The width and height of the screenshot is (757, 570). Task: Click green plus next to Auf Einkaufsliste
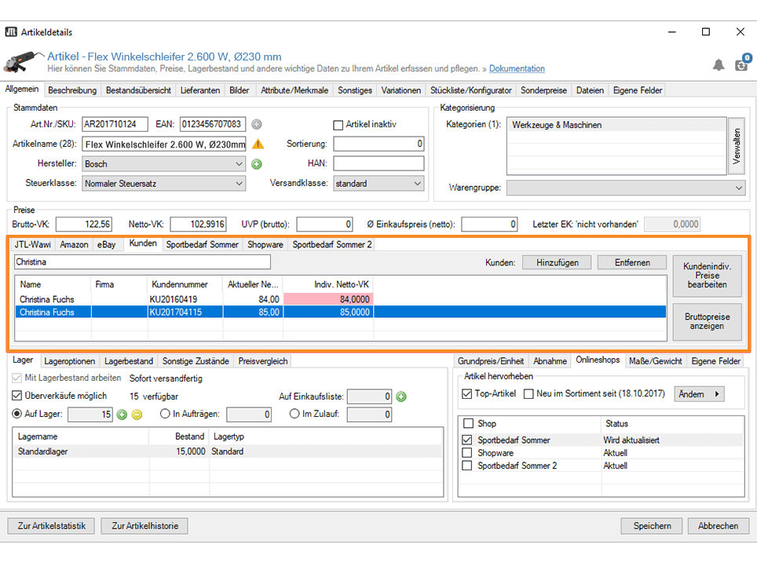click(400, 397)
